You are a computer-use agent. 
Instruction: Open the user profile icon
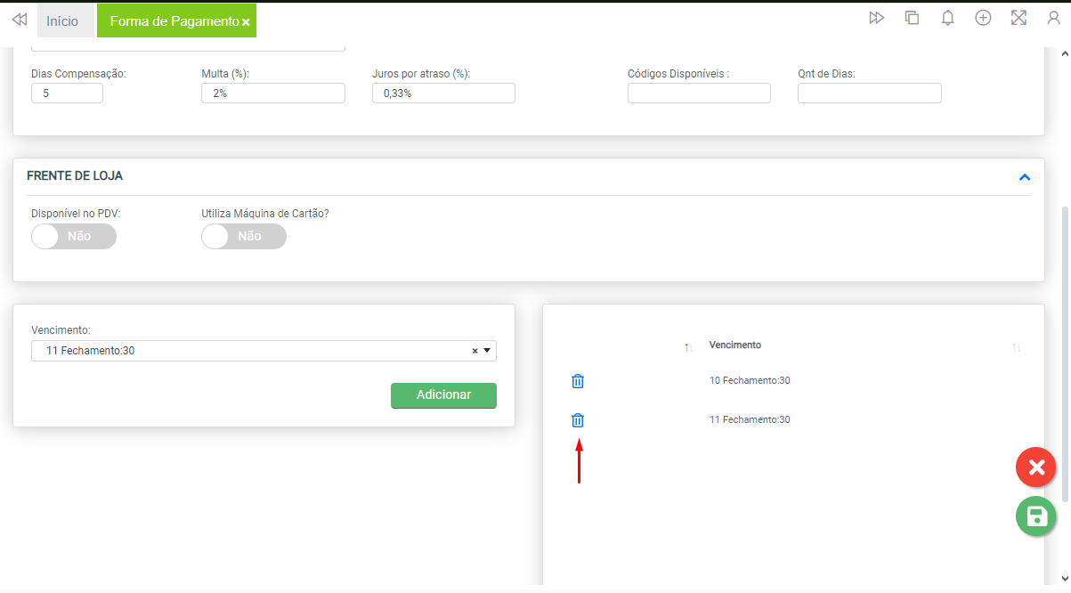pos(1053,18)
